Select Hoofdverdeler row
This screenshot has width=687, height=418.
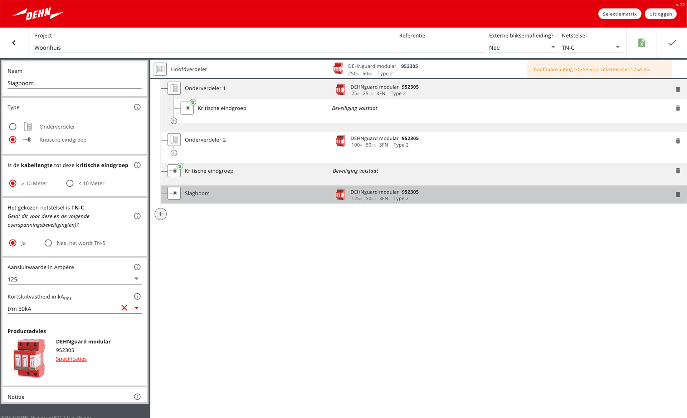pyautogui.click(x=419, y=69)
